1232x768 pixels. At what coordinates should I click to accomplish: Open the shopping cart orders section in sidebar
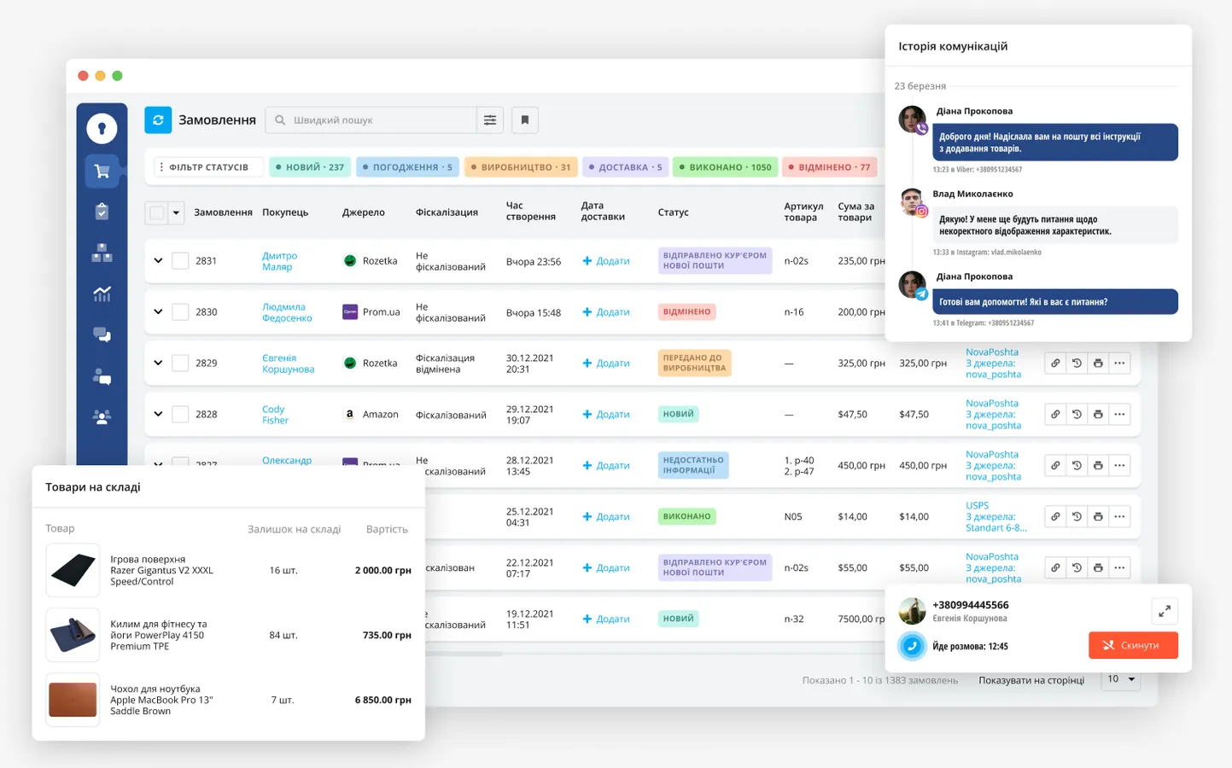(102, 172)
